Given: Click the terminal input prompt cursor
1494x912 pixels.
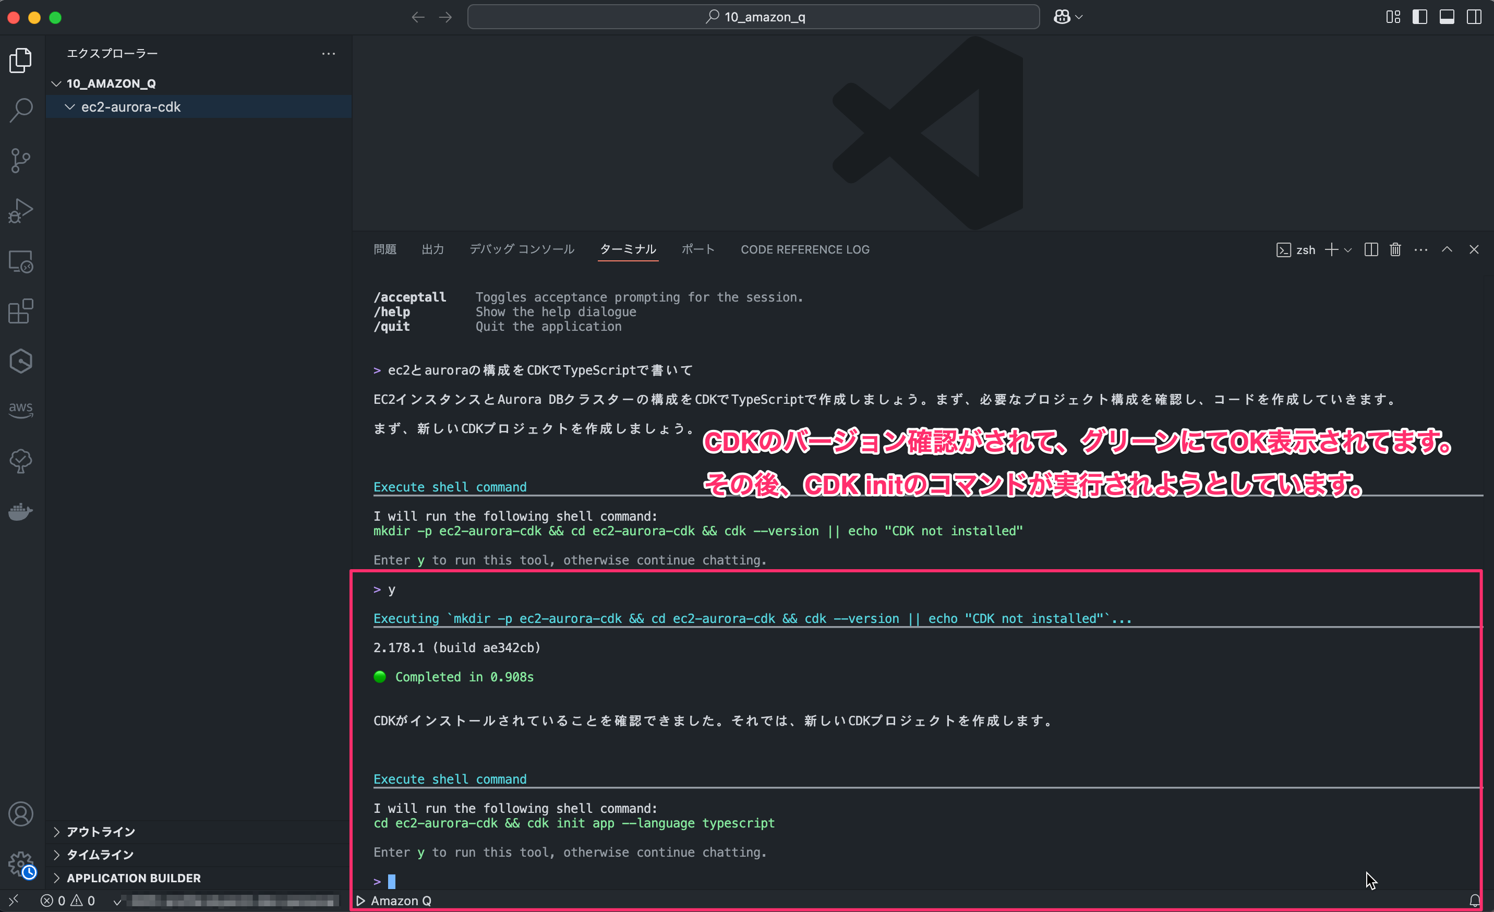Looking at the screenshot, I should 392,881.
